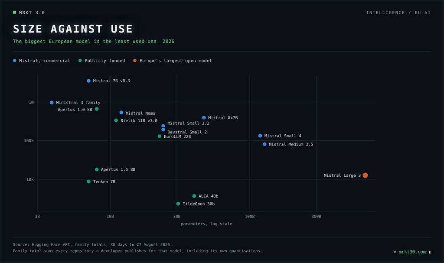Click the 'Mistral Large 3' label text
The height and width of the screenshot is (263, 444).
342,175
